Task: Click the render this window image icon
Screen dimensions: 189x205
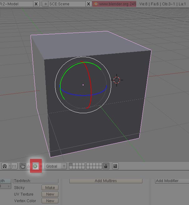Action: (x=115, y=166)
